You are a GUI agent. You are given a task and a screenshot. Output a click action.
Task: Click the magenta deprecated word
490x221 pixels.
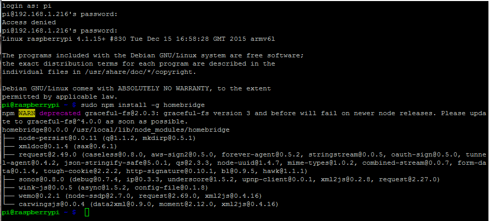[x=60, y=113]
